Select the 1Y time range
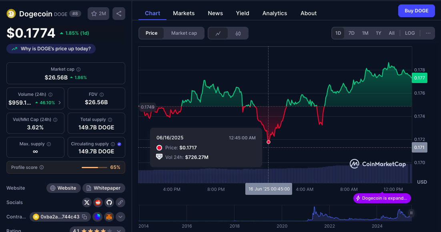Image resolution: width=441 pixels, height=232 pixels. 379,33
